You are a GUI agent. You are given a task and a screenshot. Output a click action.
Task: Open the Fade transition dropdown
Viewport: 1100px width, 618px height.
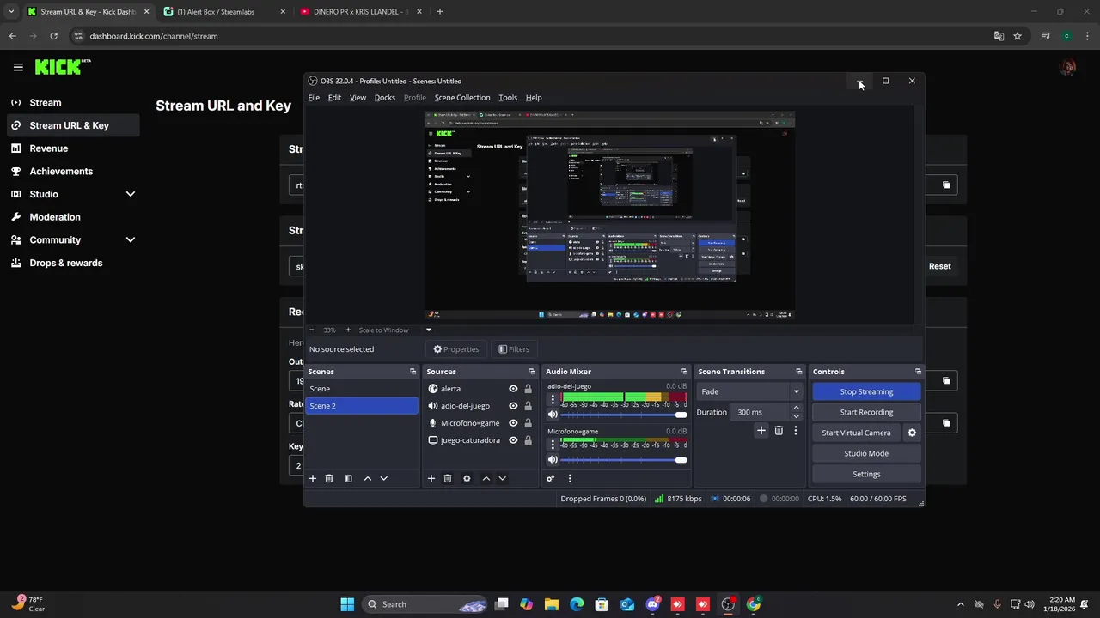749,391
